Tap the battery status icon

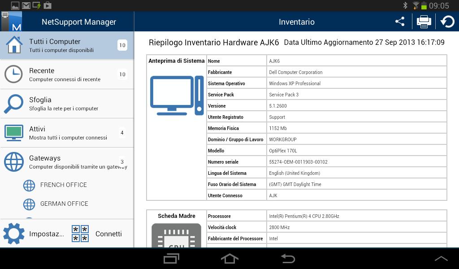(x=424, y=5)
